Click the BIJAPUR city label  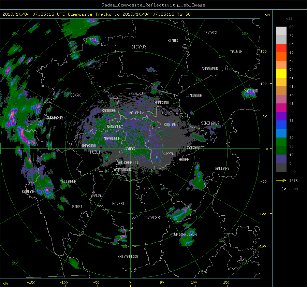138,47
